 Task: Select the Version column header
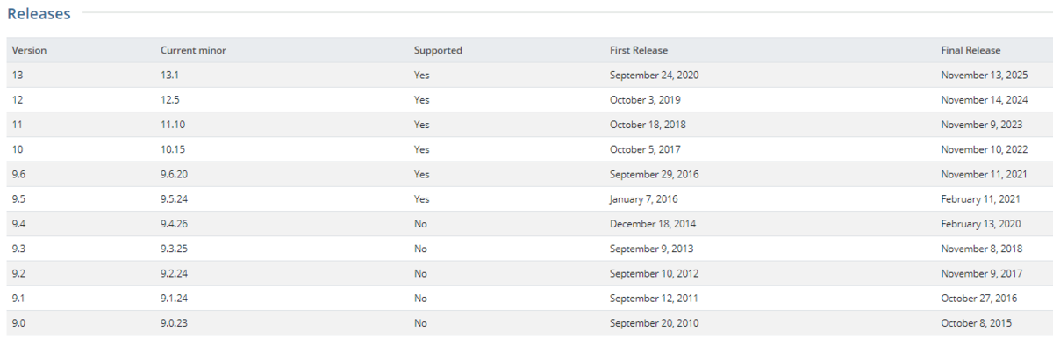click(29, 50)
